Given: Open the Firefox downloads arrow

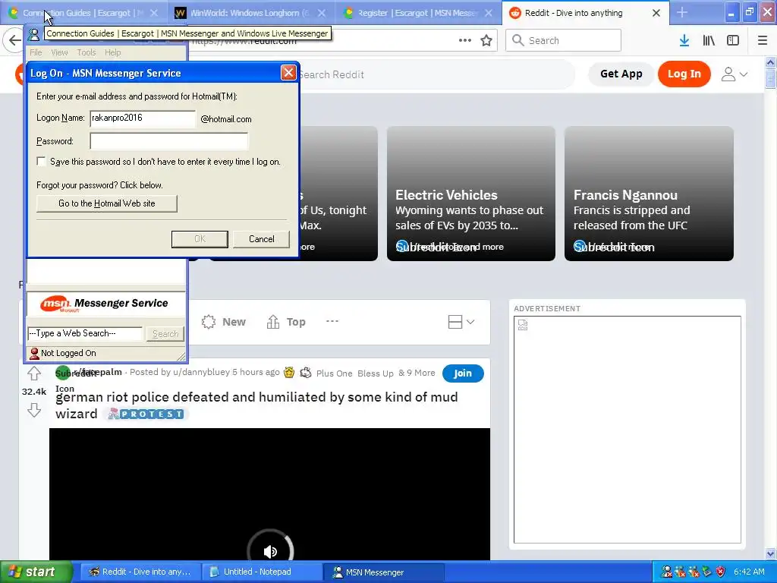Looking at the screenshot, I should coord(684,41).
